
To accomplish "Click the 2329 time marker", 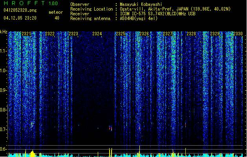I will click(x=215, y=34).
